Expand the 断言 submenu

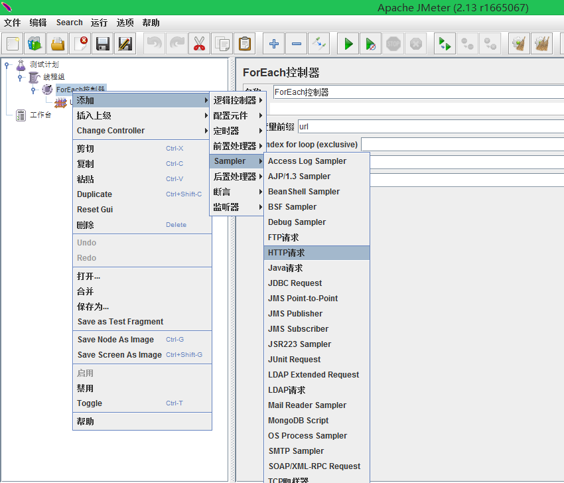[238, 192]
